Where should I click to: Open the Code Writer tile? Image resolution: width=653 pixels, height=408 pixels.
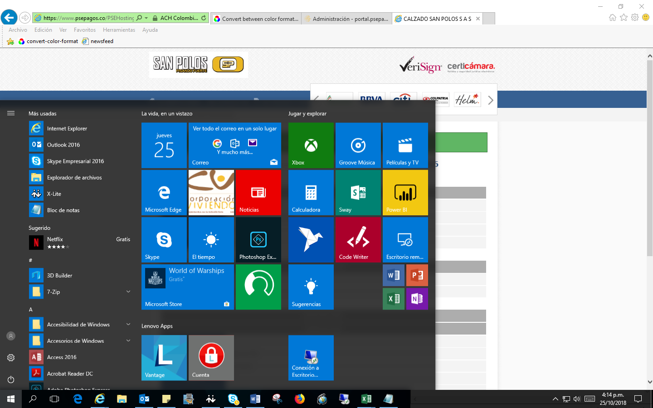coord(358,240)
